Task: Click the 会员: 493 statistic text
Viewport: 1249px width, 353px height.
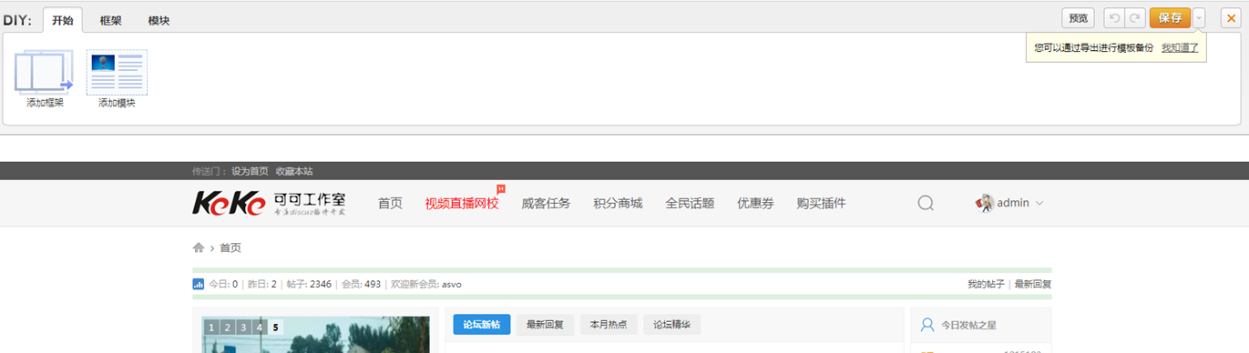Action: click(x=361, y=284)
